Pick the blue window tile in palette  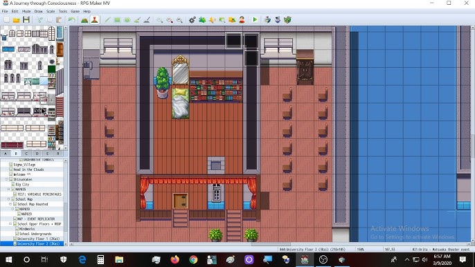[8, 49]
